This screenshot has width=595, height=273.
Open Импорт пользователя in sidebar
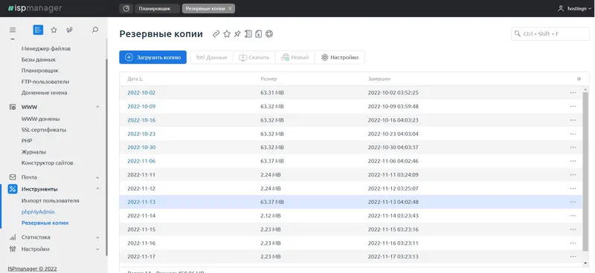click(50, 201)
